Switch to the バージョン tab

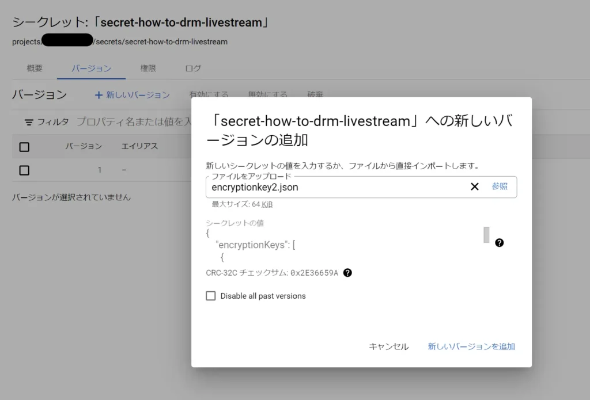click(92, 68)
